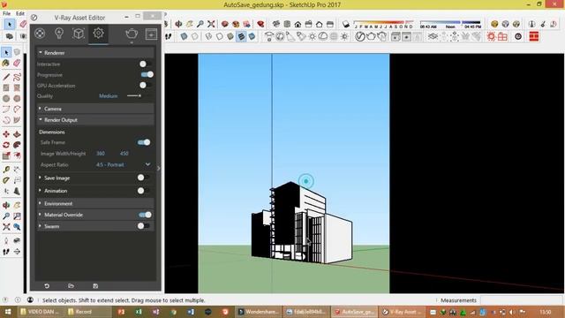Select the Zoom Extents tool in left toolbar
Viewport: 565px width, 318px height.
(x=6, y=227)
